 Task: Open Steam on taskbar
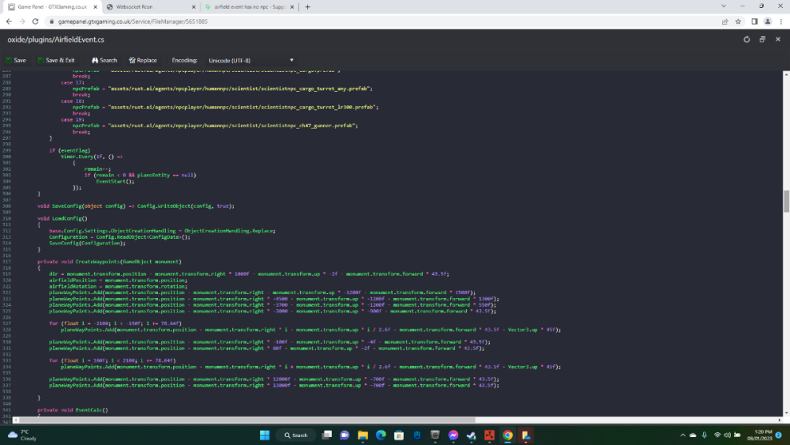(x=472, y=435)
